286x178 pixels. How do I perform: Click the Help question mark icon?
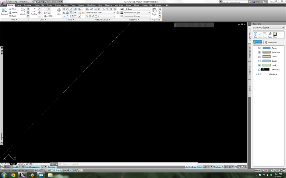(x=264, y=2)
